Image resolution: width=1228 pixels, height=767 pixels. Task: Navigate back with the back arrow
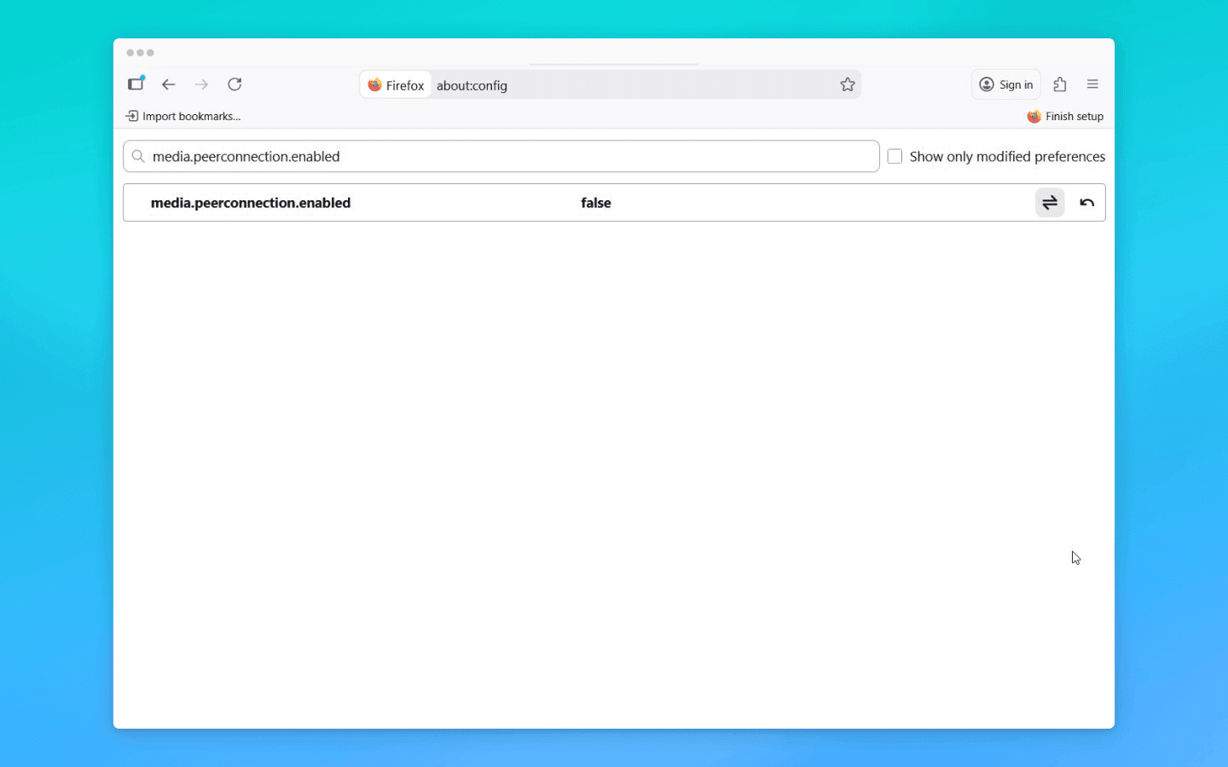coord(168,84)
